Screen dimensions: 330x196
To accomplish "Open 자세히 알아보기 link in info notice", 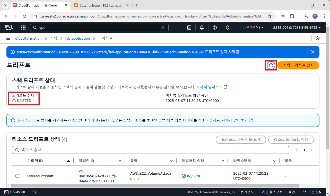I will coord(237,120).
